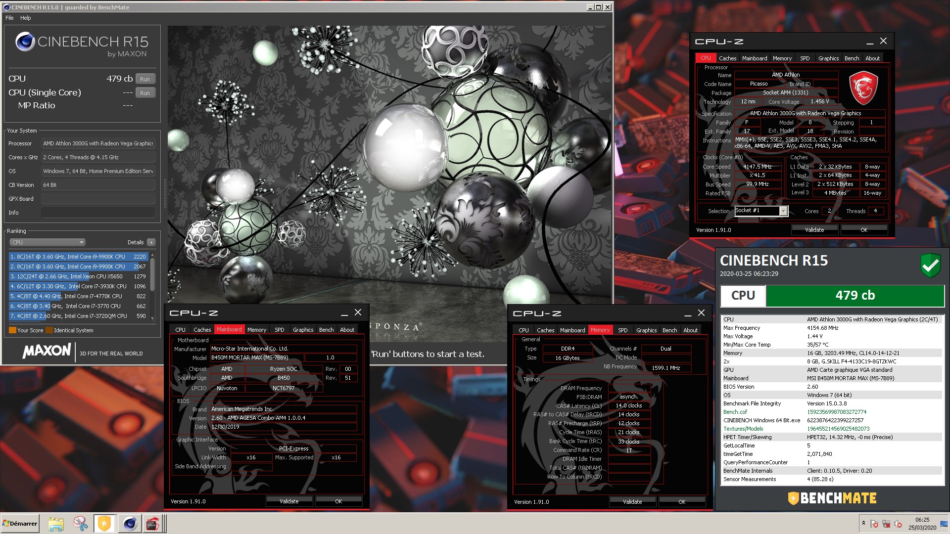
Task: Open Action Center flag tray icon
Action: [874, 524]
